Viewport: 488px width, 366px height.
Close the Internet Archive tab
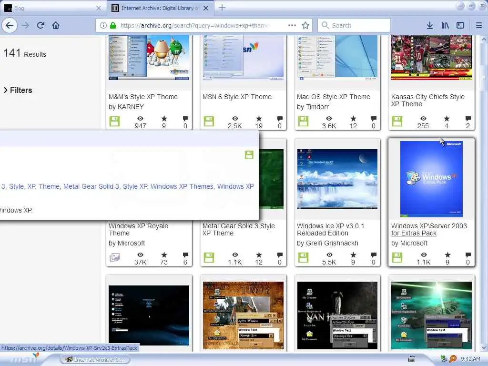point(206,8)
